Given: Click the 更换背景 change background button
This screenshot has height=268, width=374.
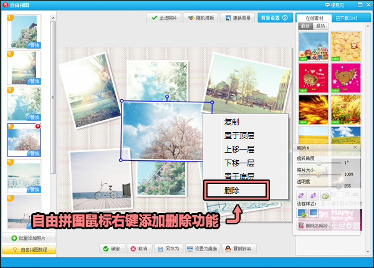Looking at the screenshot, I should point(237,18).
